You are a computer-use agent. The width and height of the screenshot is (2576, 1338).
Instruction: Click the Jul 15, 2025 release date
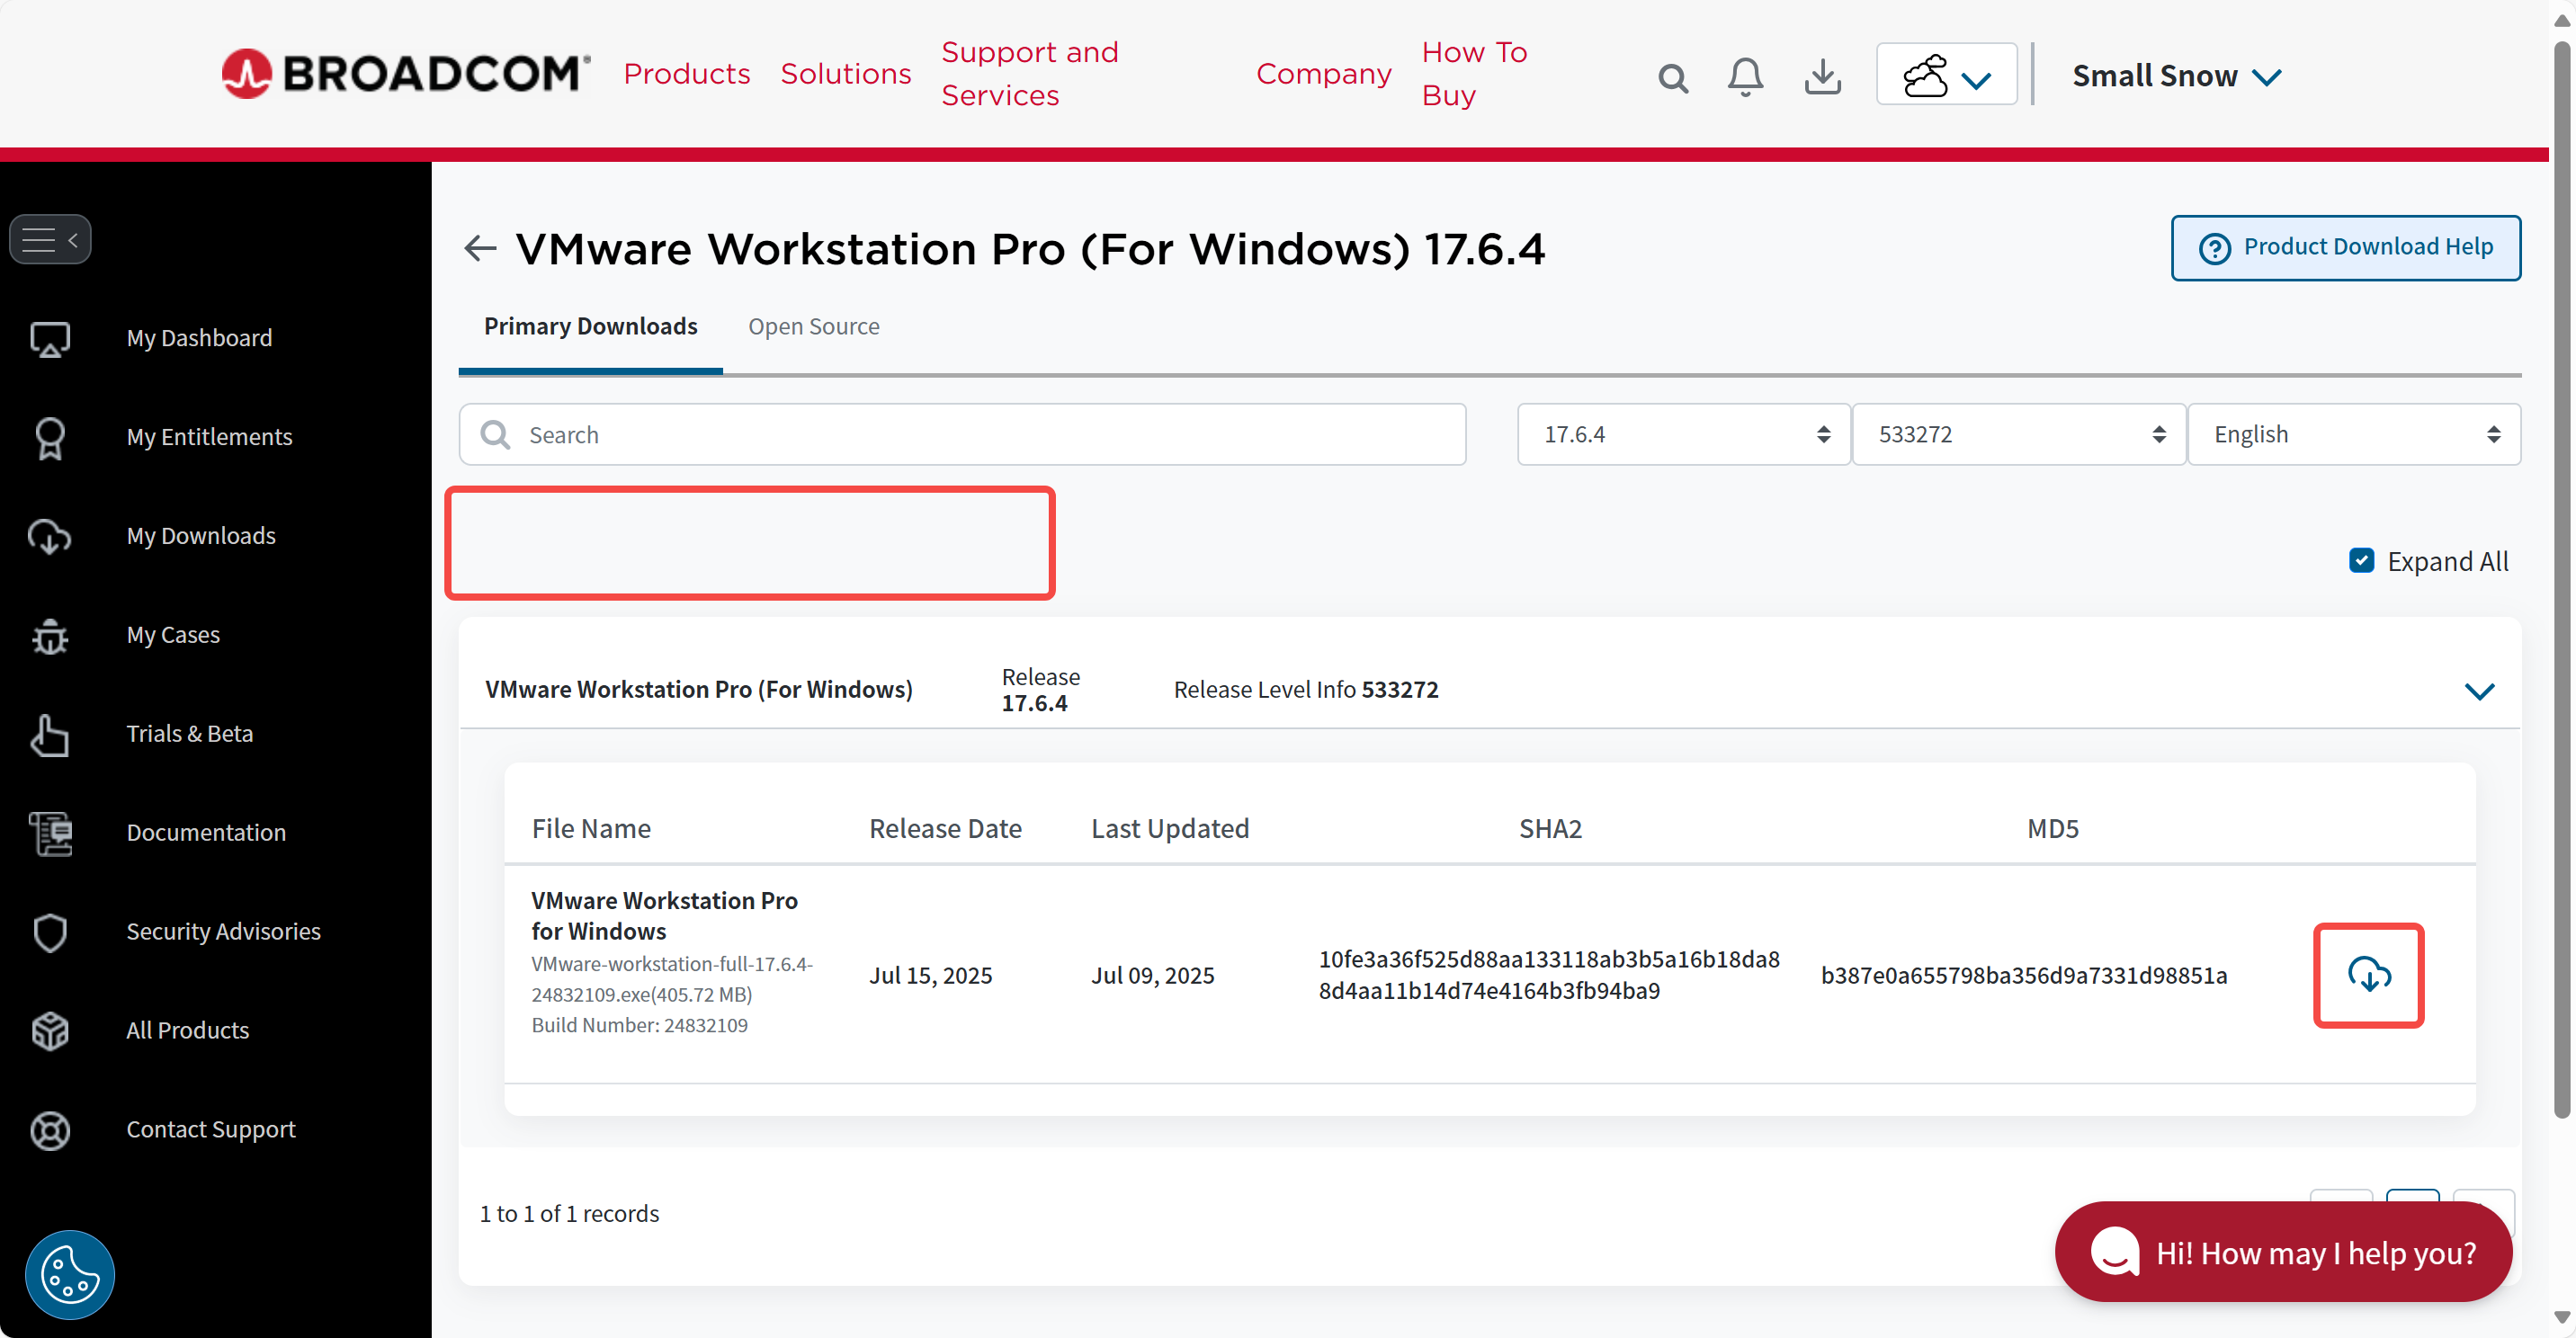pyautogui.click(x=931, y=975)
